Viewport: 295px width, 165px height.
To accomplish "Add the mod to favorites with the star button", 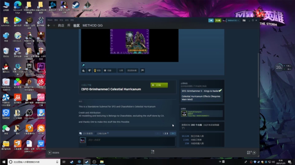I will 109,71.
